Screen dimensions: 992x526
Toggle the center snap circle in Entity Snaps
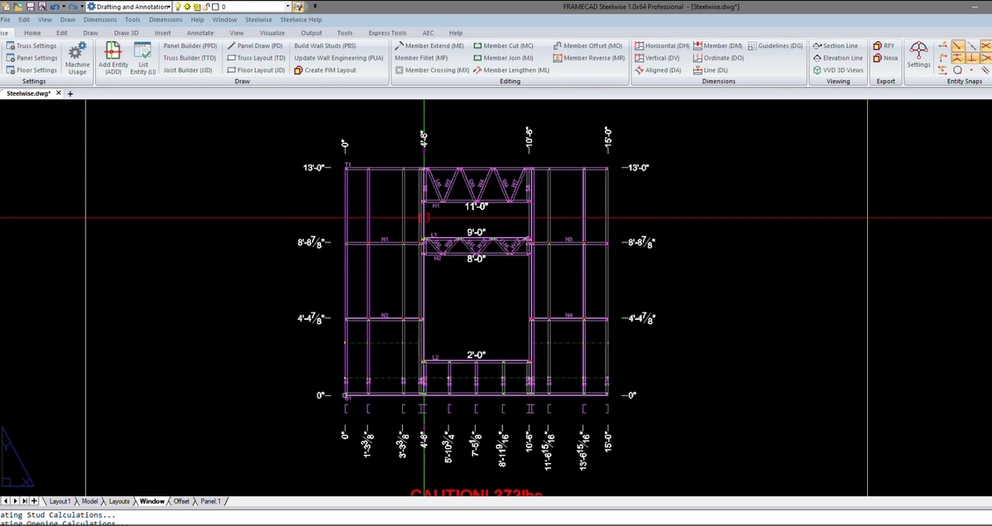(957, 69)
